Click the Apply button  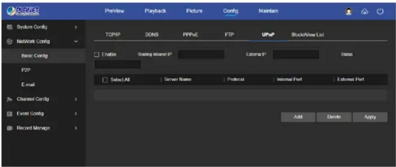(370, 117)
